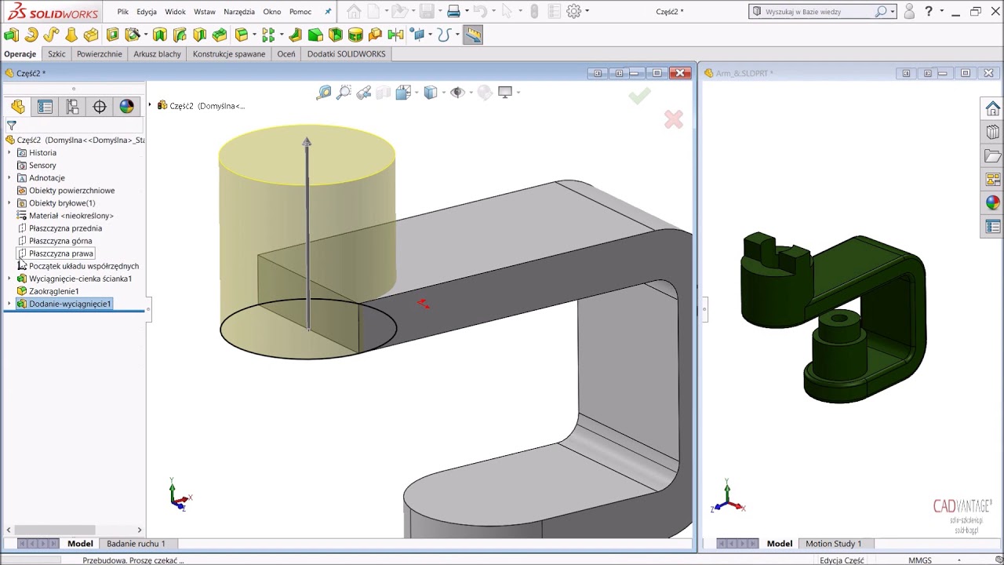
Task: Cancel feature with red X in viewport
Action: [674, 119]
